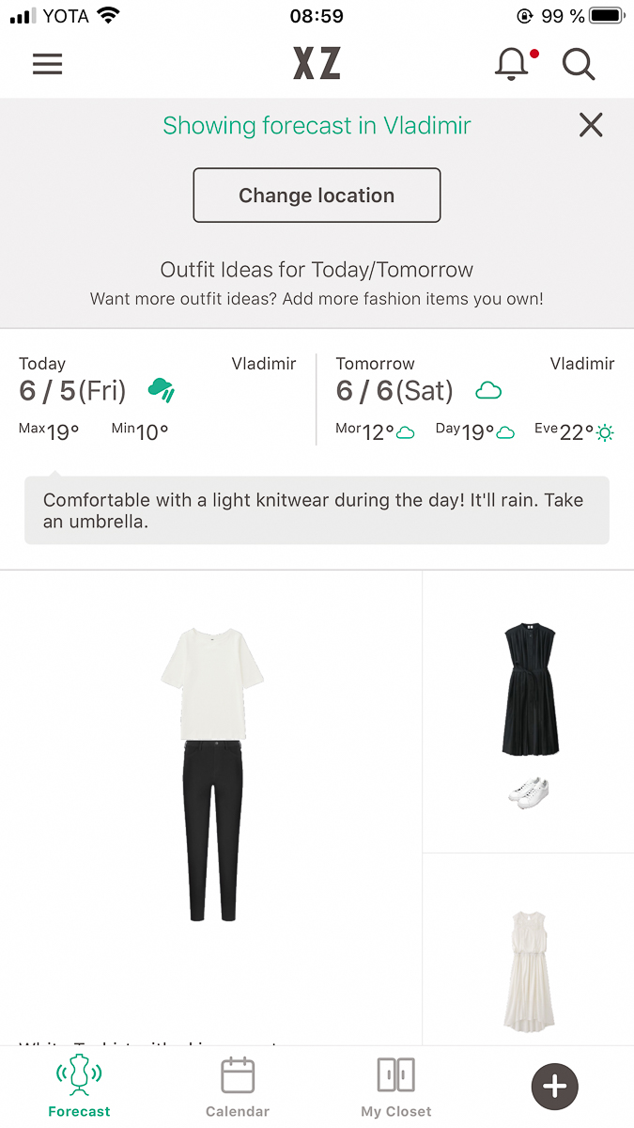Open the hamburger menu

coord(47,64)
